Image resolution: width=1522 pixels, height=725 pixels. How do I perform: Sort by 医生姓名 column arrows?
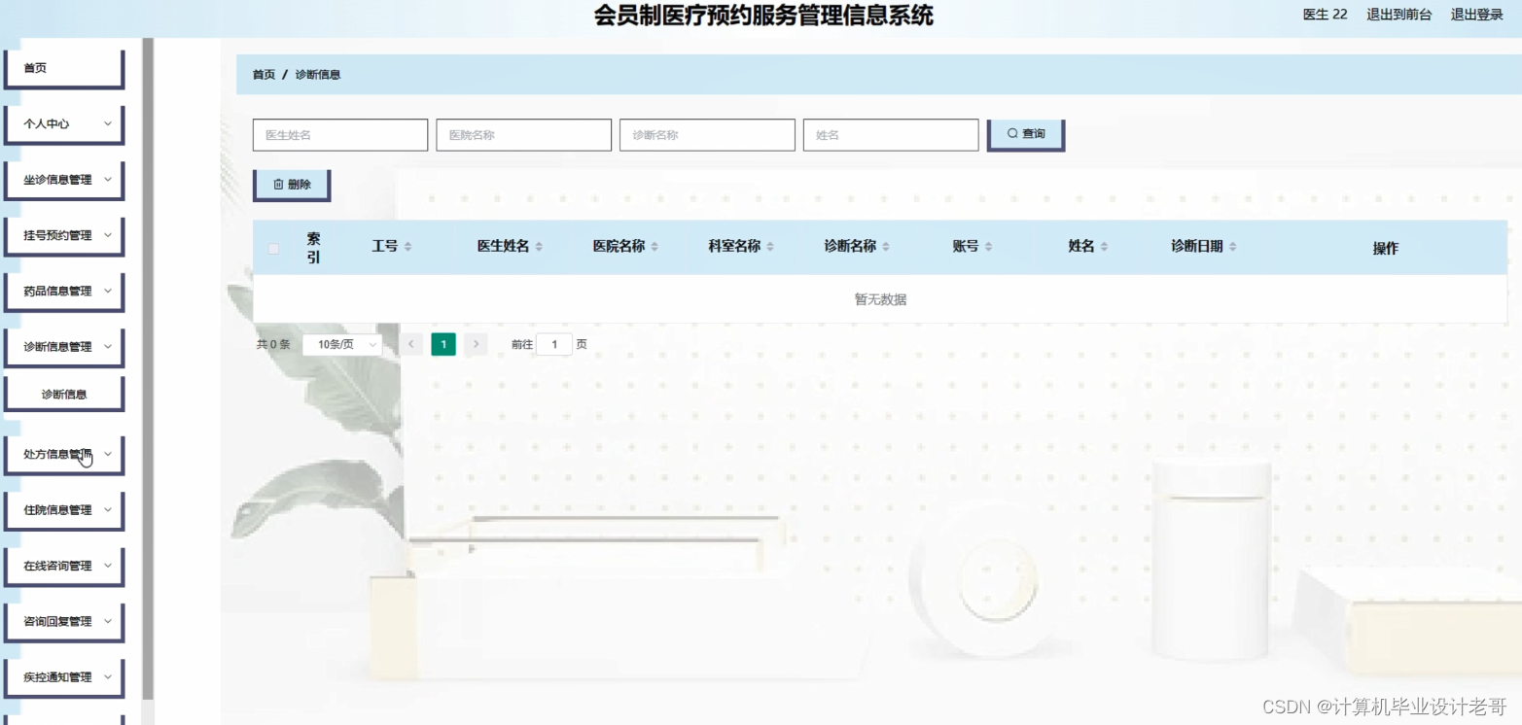tap(539, 247)
